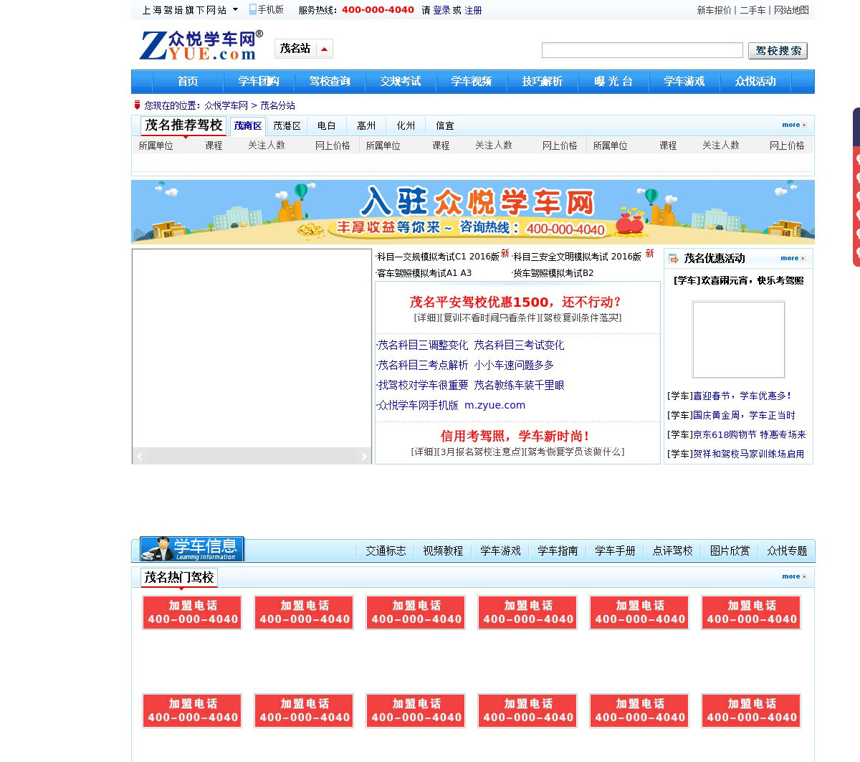Click 驾考恢复学员该做什么 link
The height and width of the screenshot is (762, 860).
573,452
